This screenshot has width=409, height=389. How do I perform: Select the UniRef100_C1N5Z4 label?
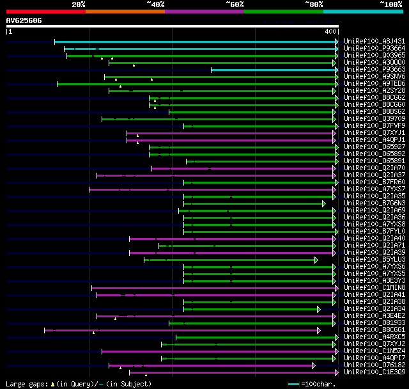tap(374, 351)
